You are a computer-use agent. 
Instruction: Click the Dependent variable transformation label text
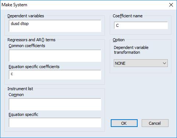(x=131, y=50)
